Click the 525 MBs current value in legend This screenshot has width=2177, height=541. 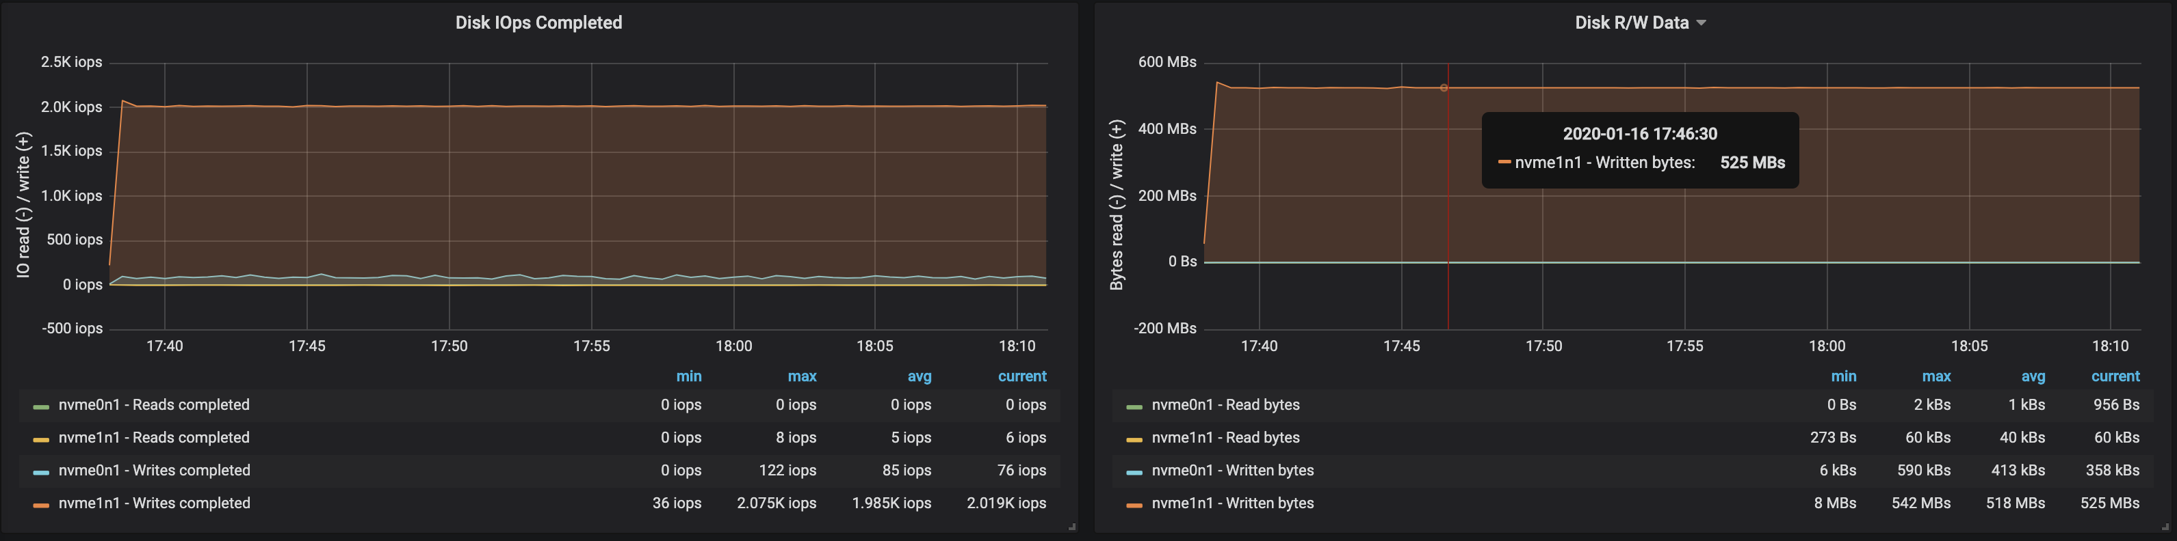(x=2110, y=503)
